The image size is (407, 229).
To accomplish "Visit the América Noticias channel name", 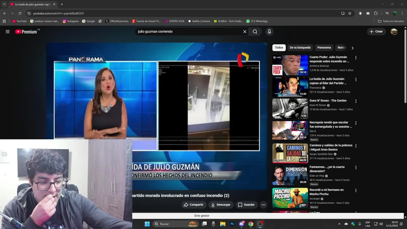I will (319, 66).
